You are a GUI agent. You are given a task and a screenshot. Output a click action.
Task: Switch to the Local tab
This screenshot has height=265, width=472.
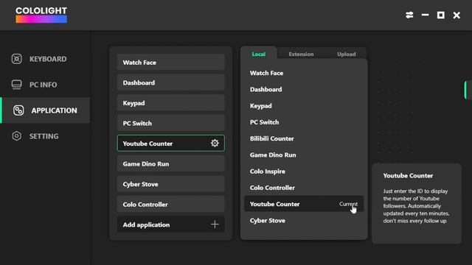coord(259,54)
